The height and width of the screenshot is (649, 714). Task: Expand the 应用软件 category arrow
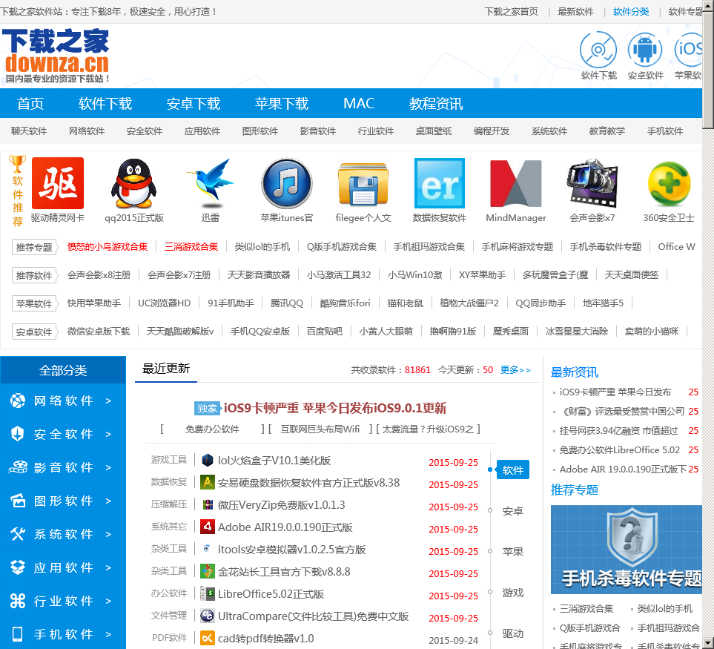coord(108,567)
